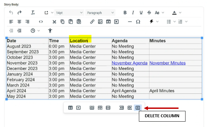210x127 pixels.
Task: Toggle Italic formatting
Action: point(133,13)
